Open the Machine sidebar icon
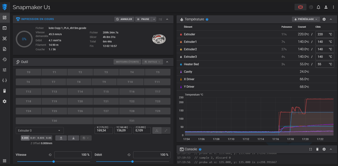Viewport: 338px width, 166px height. click(x=4, y=91)
